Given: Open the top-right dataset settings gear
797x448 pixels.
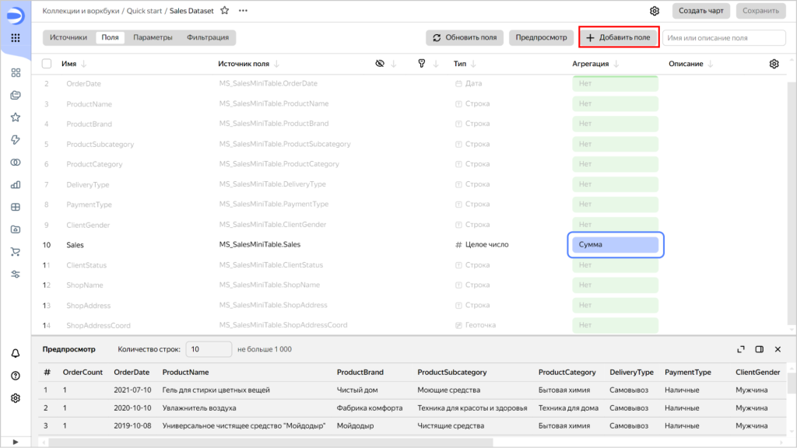Looking at the screenshot, I should (655, 11).
